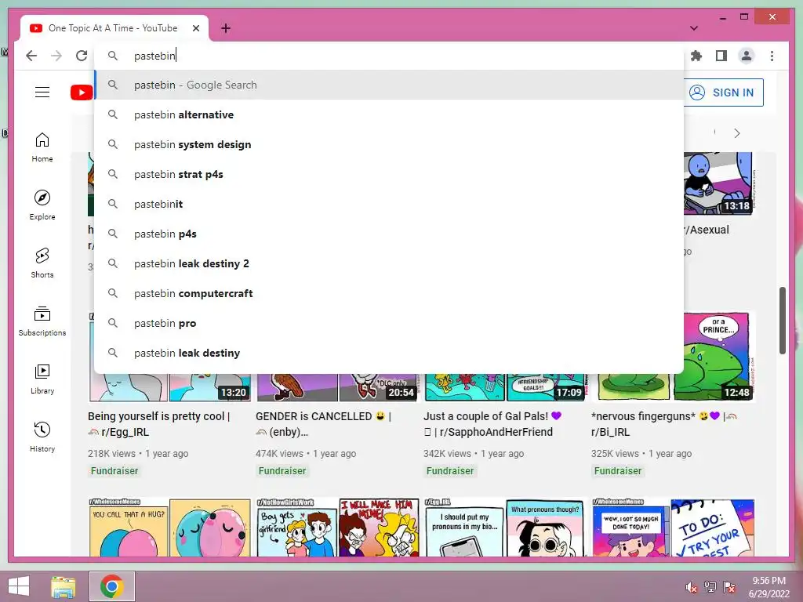
Task: Open the Chrome three-dot menu
Action: point(772,56)
